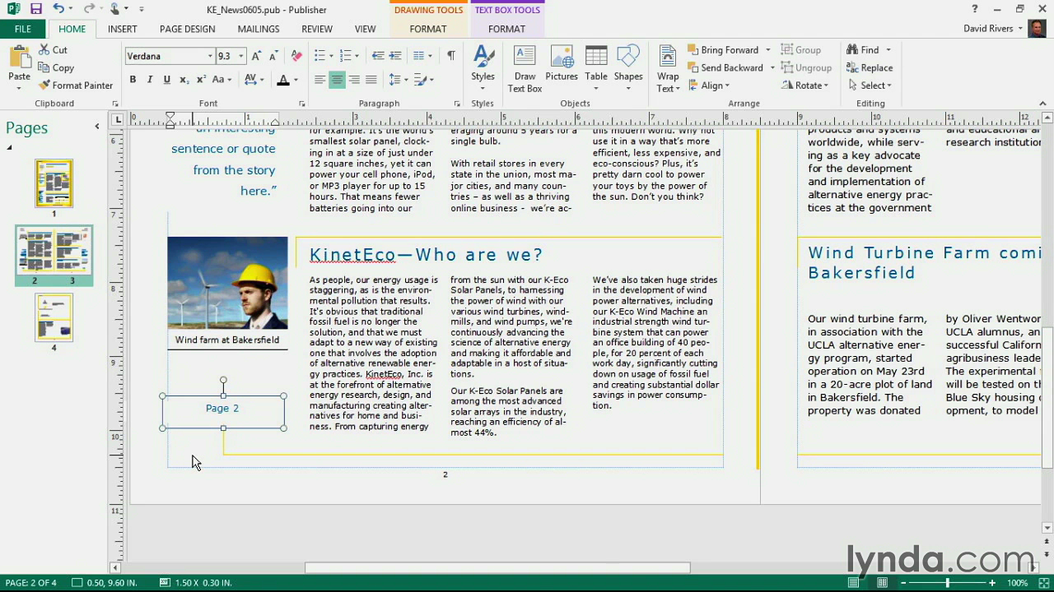Viewport: 1054px width, 592px height.
Task: Decrease the paragraph indent
Action: pyautogui.click(x=378, y=56)
